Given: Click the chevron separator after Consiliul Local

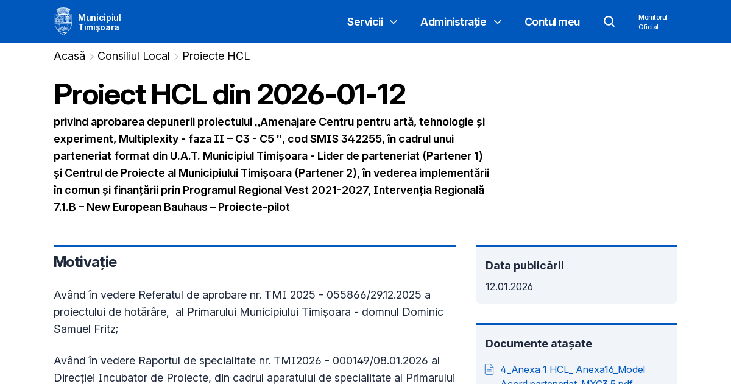Looking at the screenshot, I should pyautogui.click(x=175, y=56).
